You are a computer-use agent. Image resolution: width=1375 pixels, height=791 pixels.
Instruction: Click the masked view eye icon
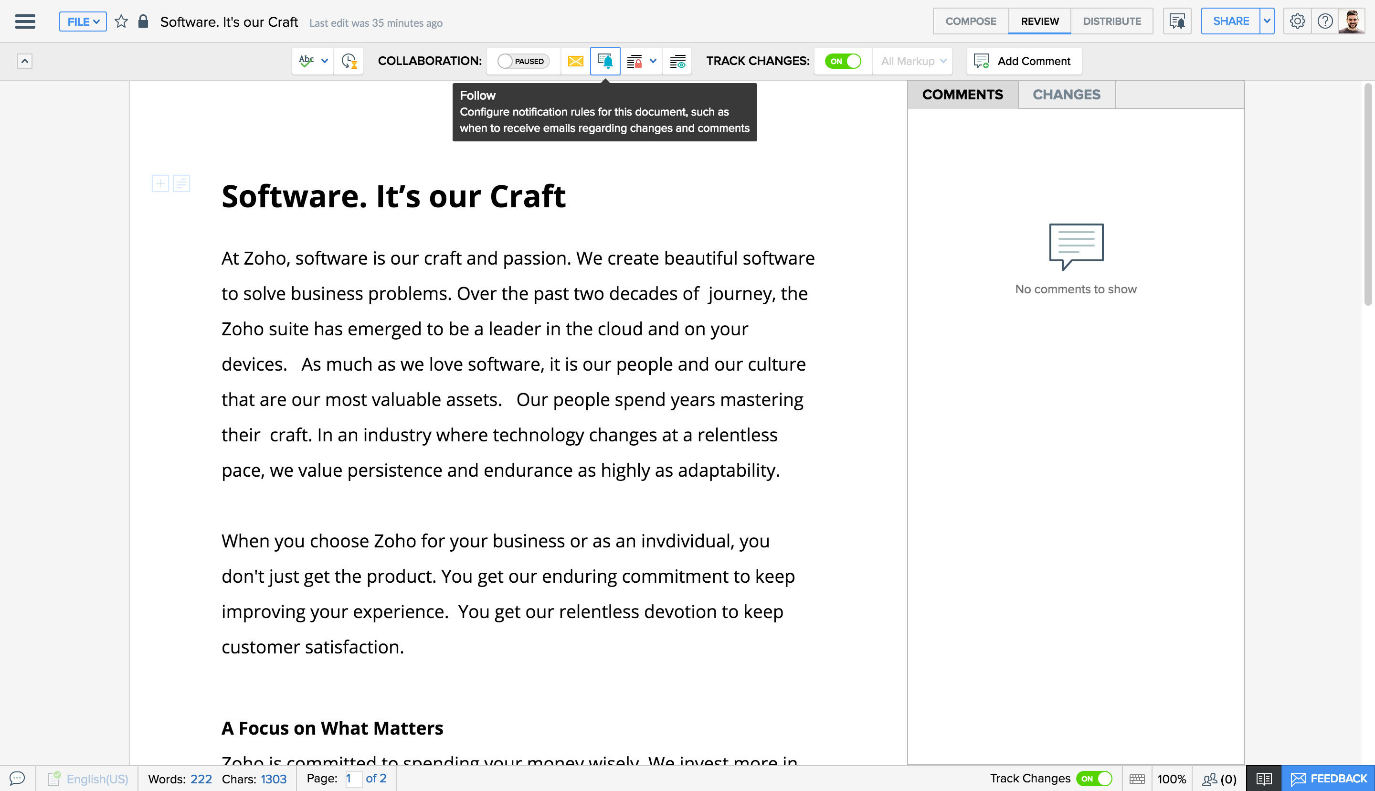677,61
